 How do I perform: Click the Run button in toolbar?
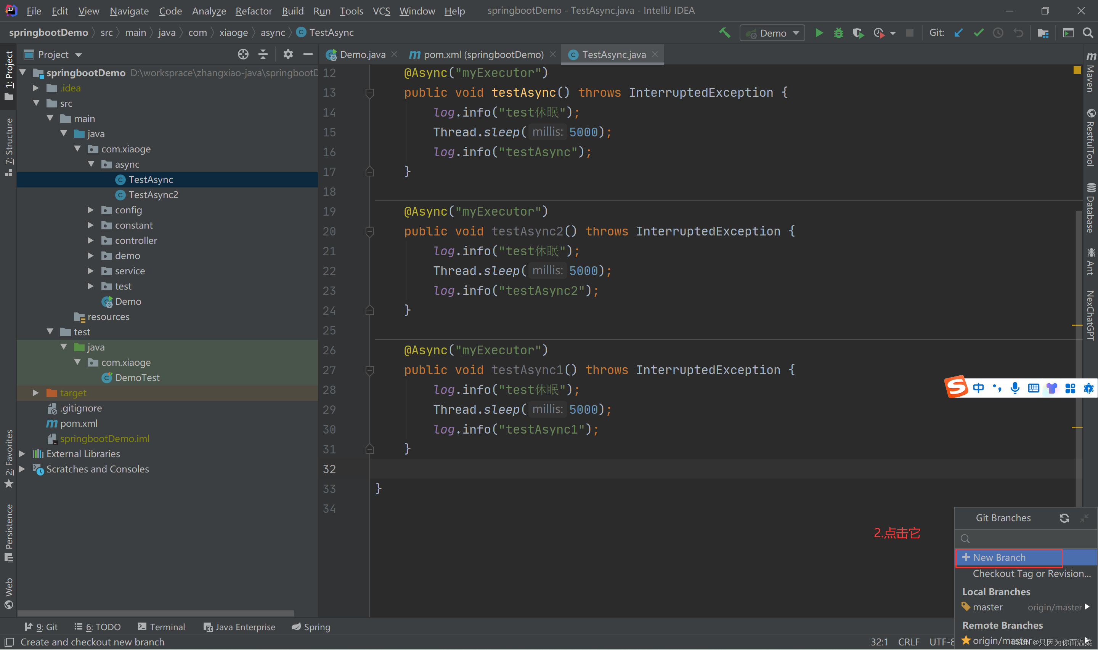coord(820,32)
